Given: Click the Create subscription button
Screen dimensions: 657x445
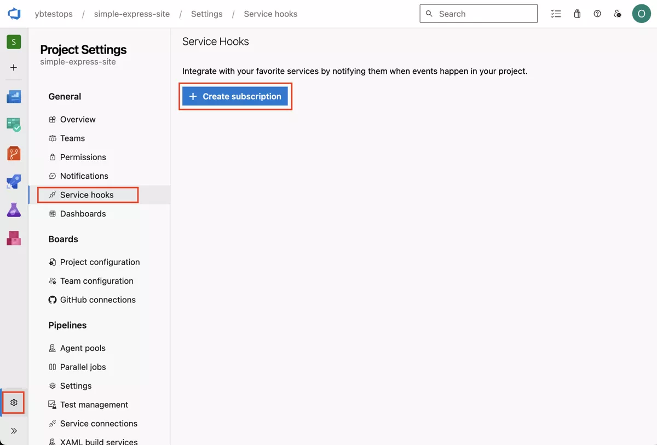Looking at the screenshot, I should pos(235,96).
